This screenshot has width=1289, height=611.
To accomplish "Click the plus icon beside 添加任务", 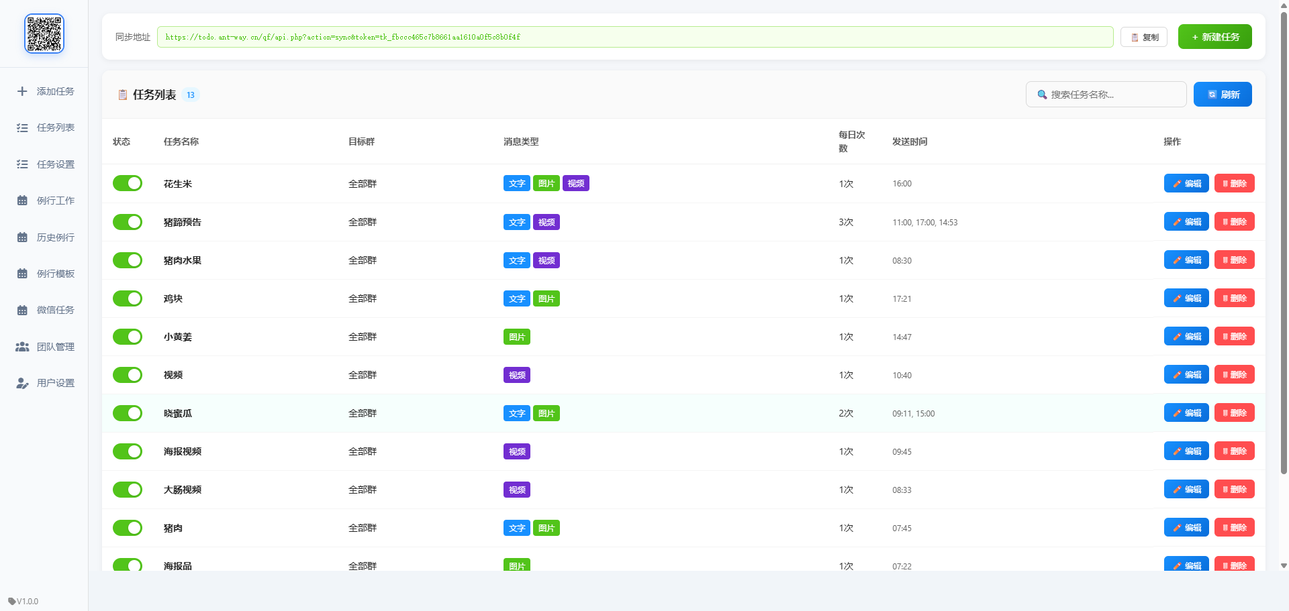I will click(x=22, y=91).
